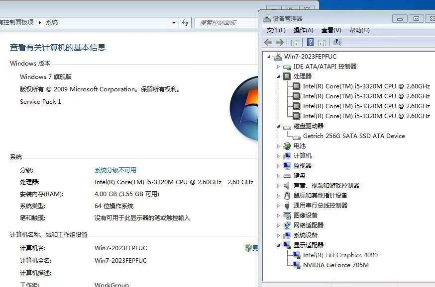Click the 搜索控制面板 search field
The width and height of the screenshot is (435, 287).
(227, 23)
